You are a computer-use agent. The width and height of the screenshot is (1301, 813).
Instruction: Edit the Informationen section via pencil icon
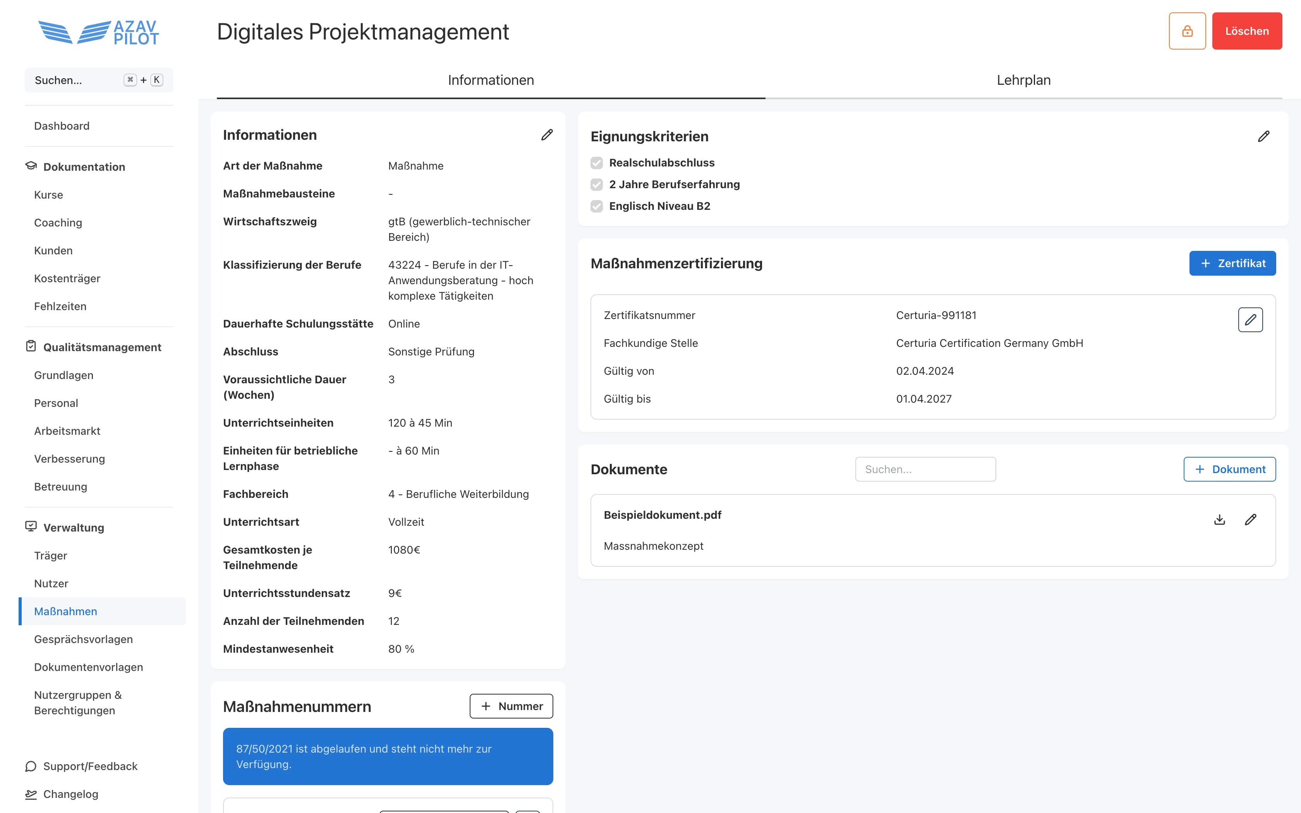pos(547,135)
